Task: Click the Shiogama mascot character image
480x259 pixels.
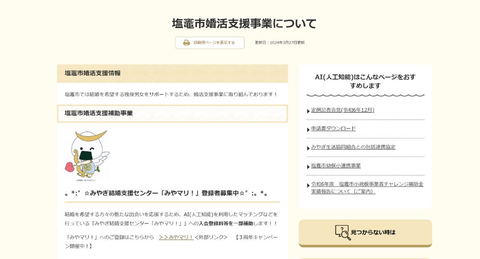Action: point(87,156)
